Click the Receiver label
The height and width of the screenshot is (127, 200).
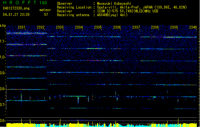65,11
